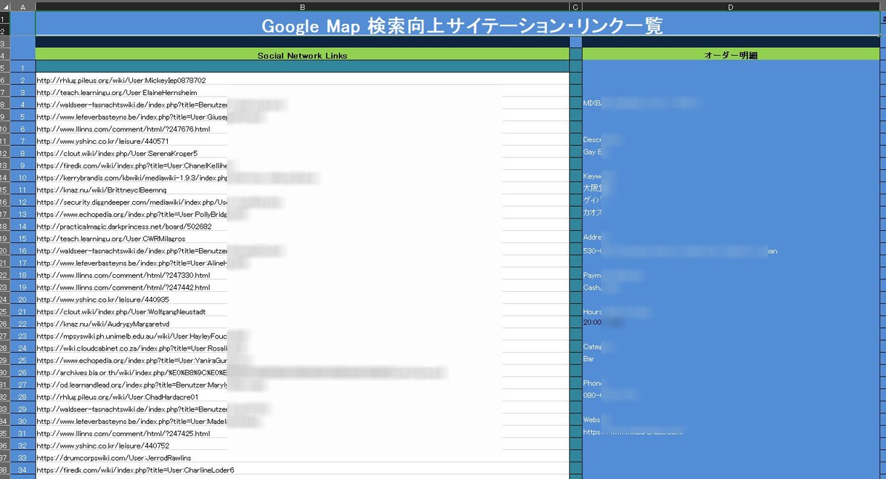Screen dimensions: 886x479
Task: Select the llinns.com comment ?247442.html cell
Action: (302, 287)
